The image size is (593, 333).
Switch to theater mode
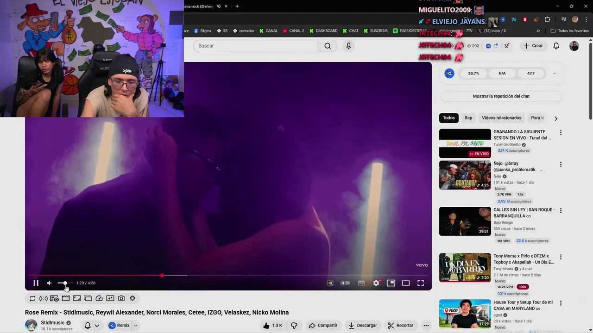(406, 283)
